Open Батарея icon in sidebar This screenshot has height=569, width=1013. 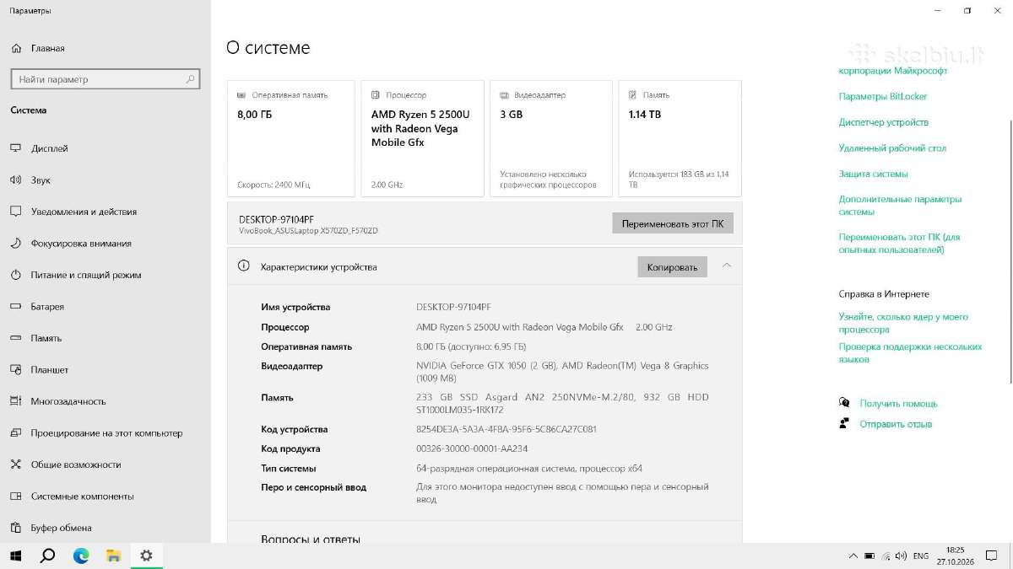point(15,307)
